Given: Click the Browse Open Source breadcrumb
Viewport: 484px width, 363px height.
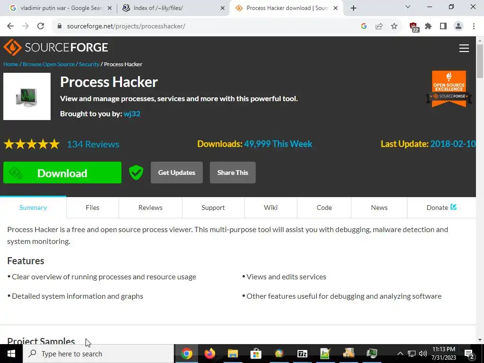Looking at the screenshot, I should [49, 64].
